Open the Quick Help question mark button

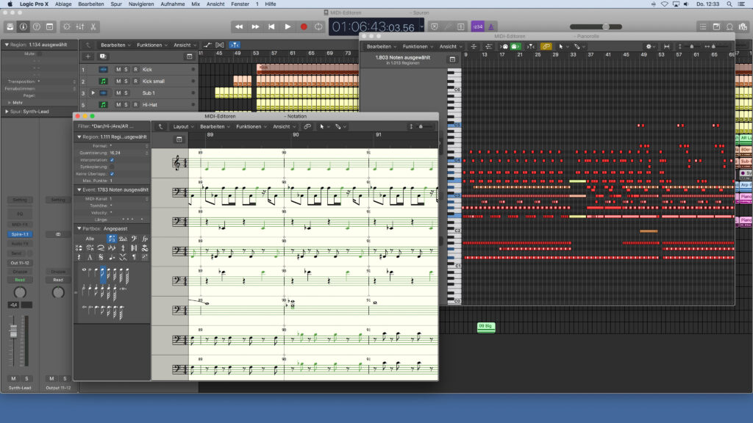37,27
